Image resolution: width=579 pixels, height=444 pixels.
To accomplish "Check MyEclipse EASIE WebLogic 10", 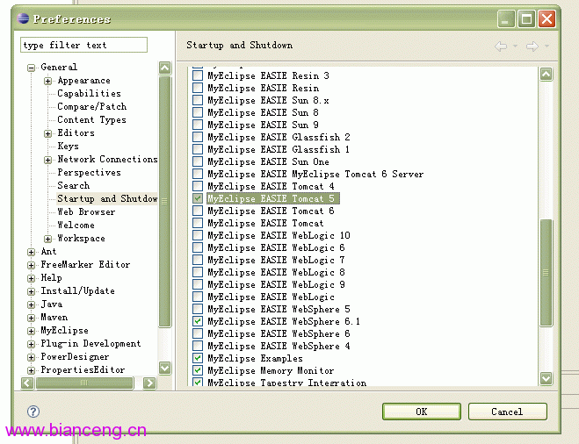I will pyautogui.click(x=198, y=235).
